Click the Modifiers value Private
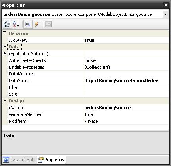This screenshot has height=166, width=171. coord(91,121)
